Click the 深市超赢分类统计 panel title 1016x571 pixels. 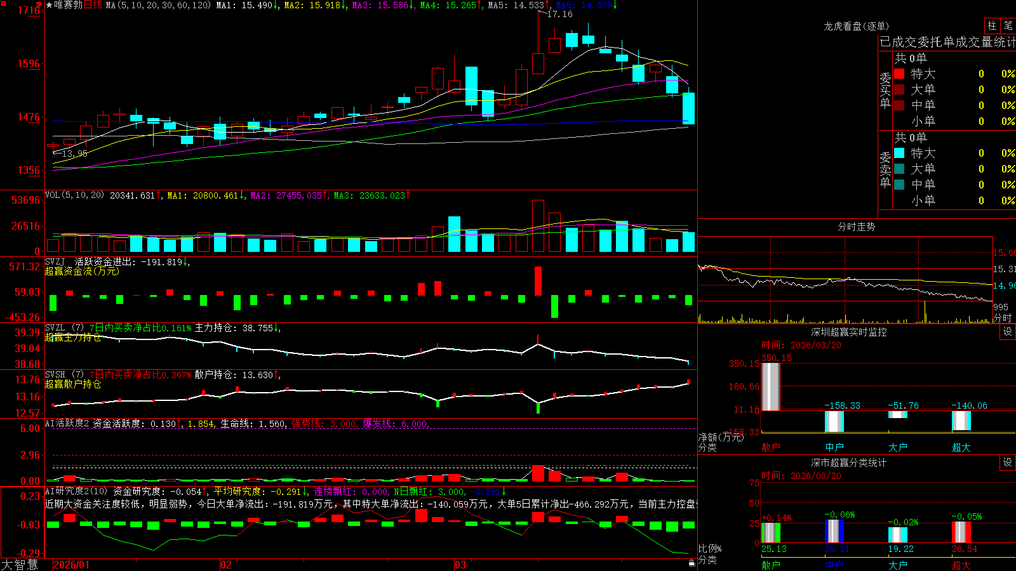pos(849,463)
